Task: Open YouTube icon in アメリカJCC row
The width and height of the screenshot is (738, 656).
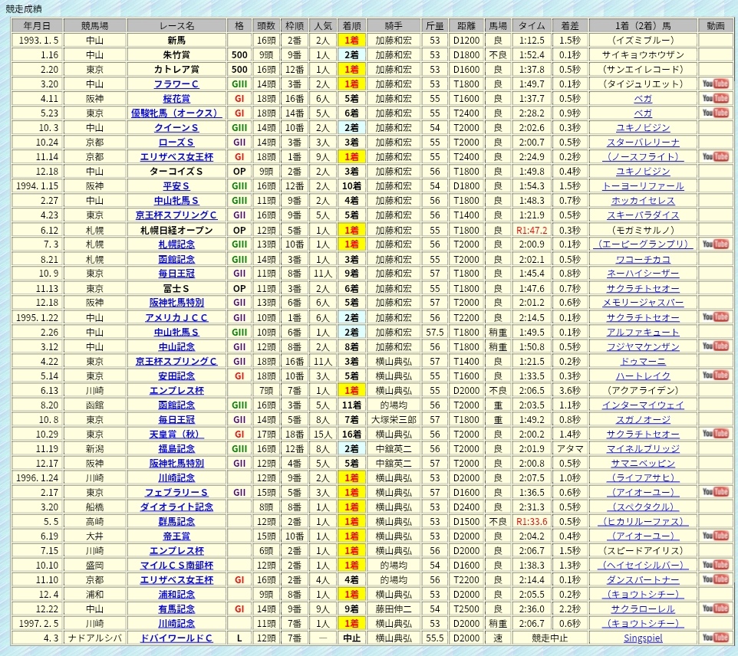Action: pos(715,317)
